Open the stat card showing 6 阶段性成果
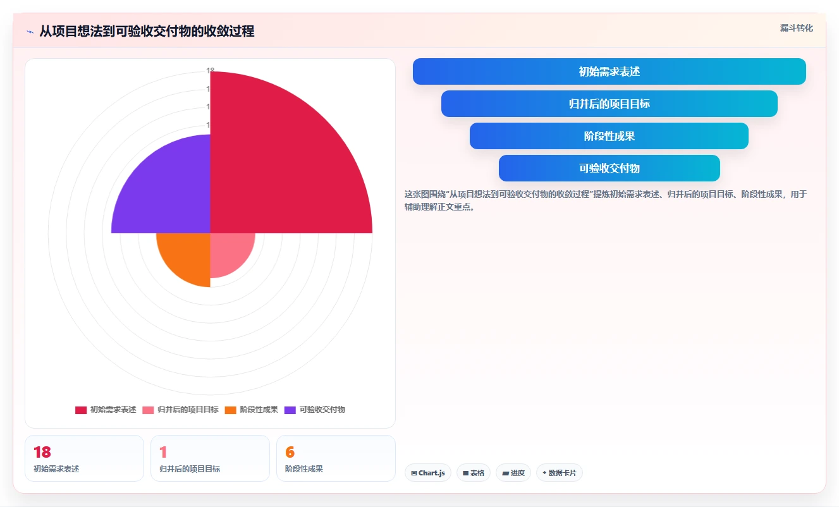Screen dimensions: 839x507 pos(336,458)
